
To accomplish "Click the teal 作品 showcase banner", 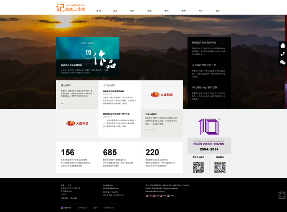I will pos(88,57).
